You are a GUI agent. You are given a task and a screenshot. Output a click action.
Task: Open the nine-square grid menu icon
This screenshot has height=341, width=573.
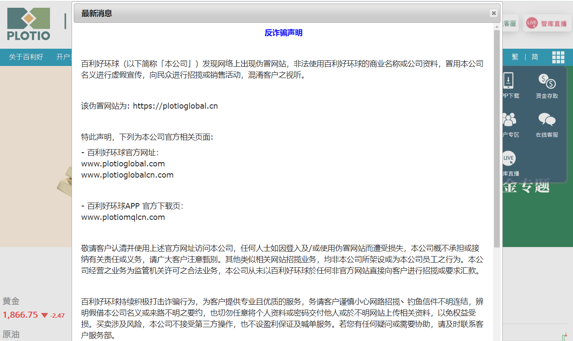(558, 57)
